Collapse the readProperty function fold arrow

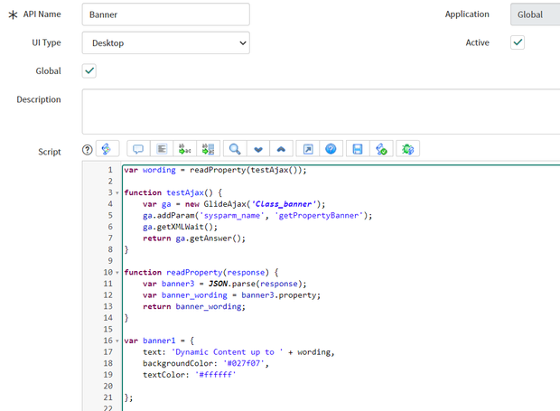click(x=117, y=273)
